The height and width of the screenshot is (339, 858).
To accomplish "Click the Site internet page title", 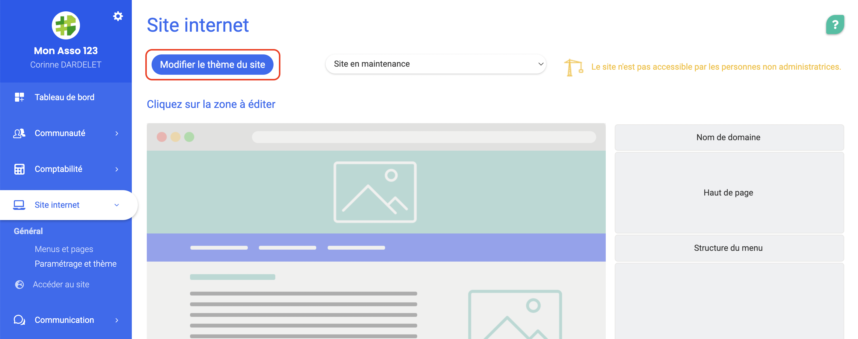I will tap(198, 25).
